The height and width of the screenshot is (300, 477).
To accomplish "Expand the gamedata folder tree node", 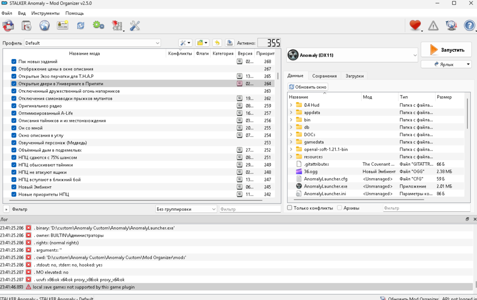I will tap(291, 142).
